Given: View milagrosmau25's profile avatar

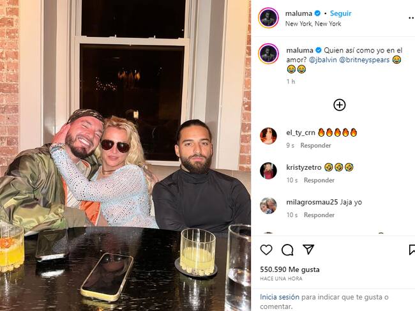Looking at the screenshot, I should [268, 206].
